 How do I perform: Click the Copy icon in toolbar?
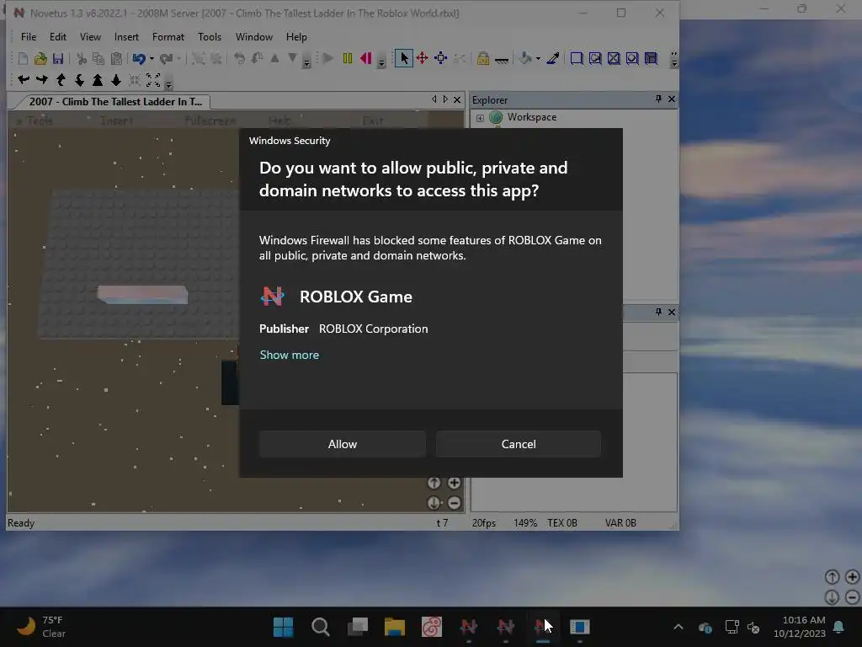98,58
